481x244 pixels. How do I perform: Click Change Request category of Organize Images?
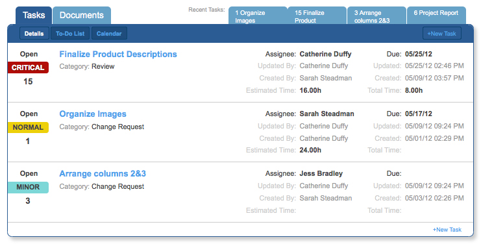(117, 127)
